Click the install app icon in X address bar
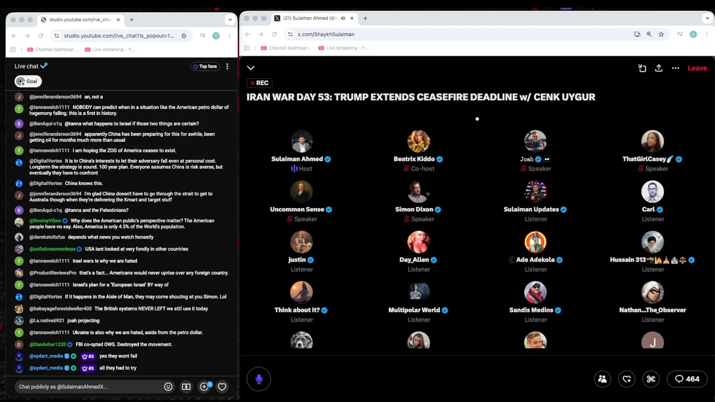The image size is (715, 402). [637, 34]
